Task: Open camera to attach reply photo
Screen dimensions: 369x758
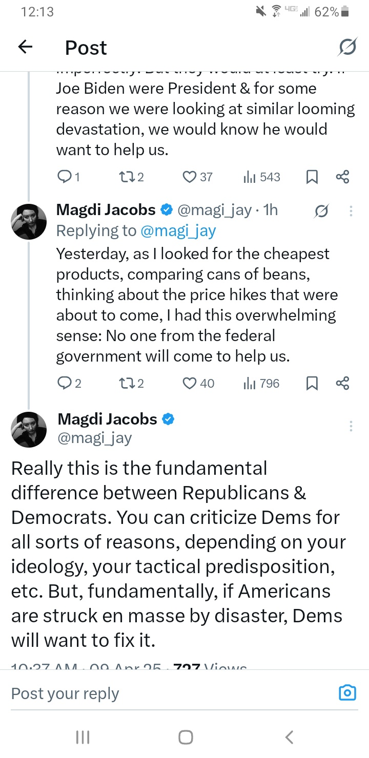Action: click(347, 693)
